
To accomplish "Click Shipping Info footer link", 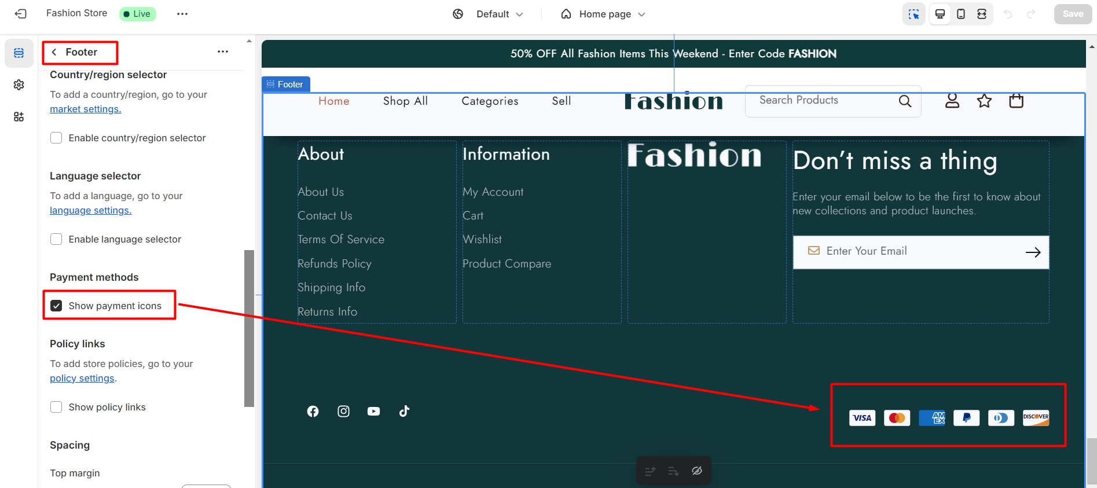I will point(331,287).
